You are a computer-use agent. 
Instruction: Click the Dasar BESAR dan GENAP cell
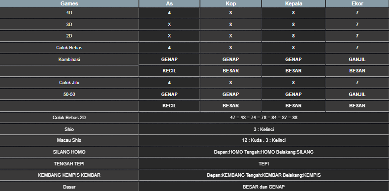(264, 187)
